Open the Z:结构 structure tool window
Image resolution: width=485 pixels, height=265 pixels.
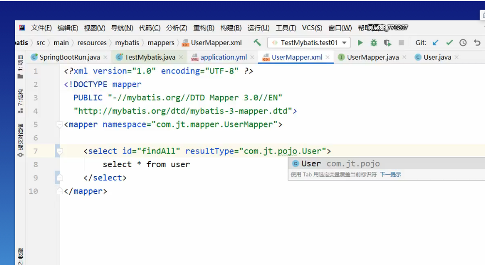(20, 101)
